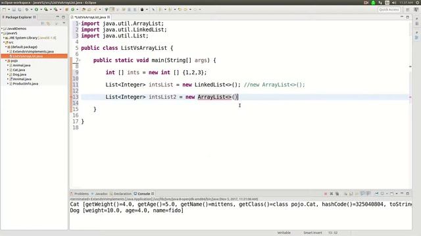
Task: Click the Quick Access field
Action: pos(389,9)
